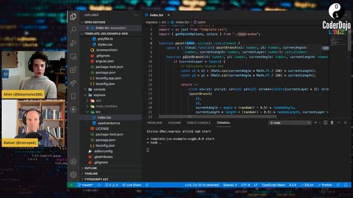
Task: Change language mode 'TypeScript React'
Action: pos(274,185)
